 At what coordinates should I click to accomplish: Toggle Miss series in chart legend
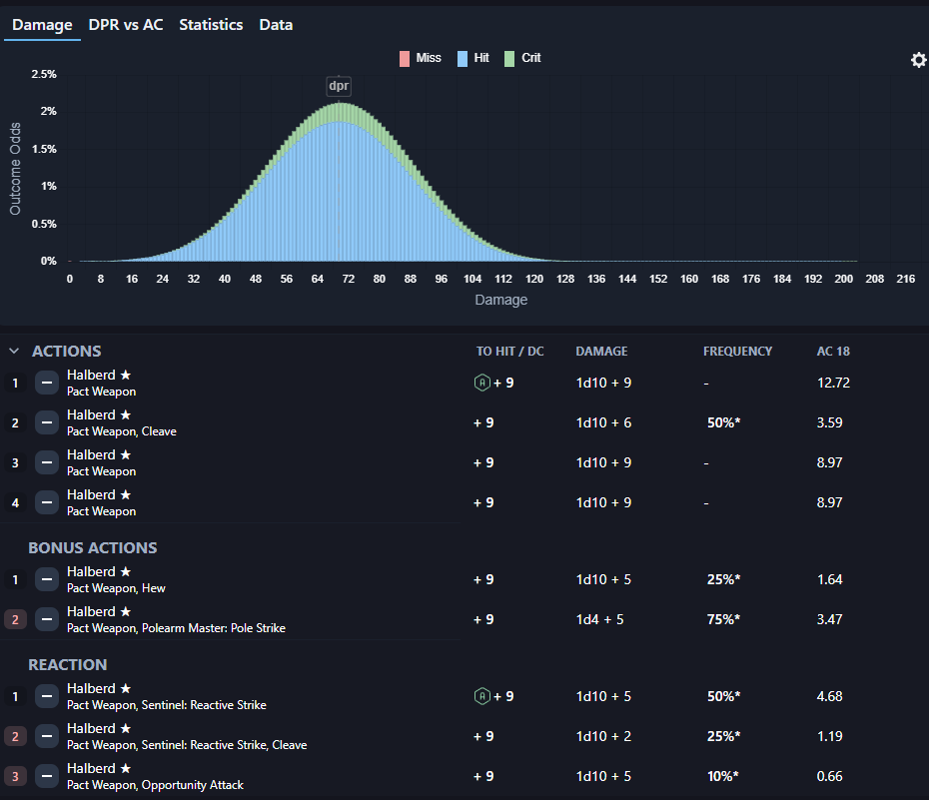(420, 58)
